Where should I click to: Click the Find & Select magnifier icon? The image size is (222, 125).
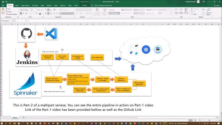(x=208, y=10)
